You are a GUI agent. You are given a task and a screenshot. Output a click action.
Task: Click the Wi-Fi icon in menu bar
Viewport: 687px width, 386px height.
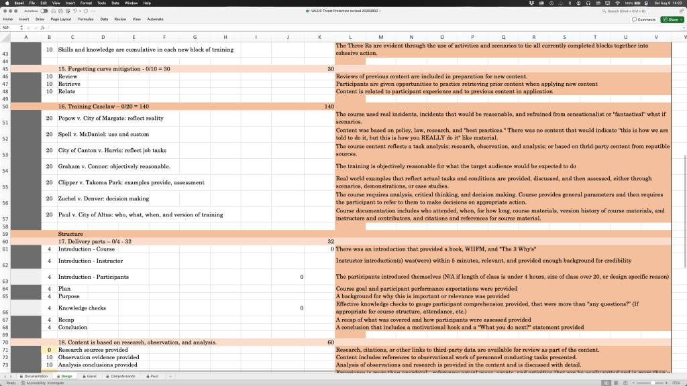617,3
